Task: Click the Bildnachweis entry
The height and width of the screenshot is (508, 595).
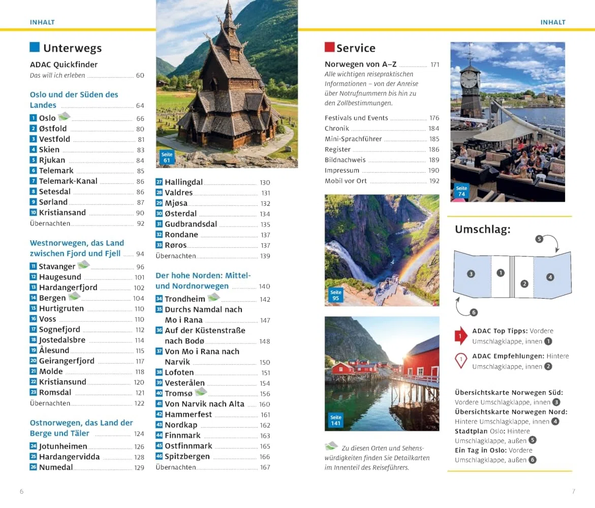Action: pos(382,160)
